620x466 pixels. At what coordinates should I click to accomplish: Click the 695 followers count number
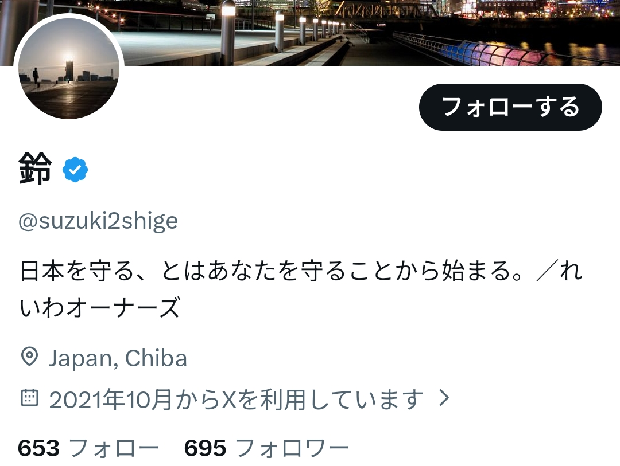pyautogui.click(x=205, y=448)
